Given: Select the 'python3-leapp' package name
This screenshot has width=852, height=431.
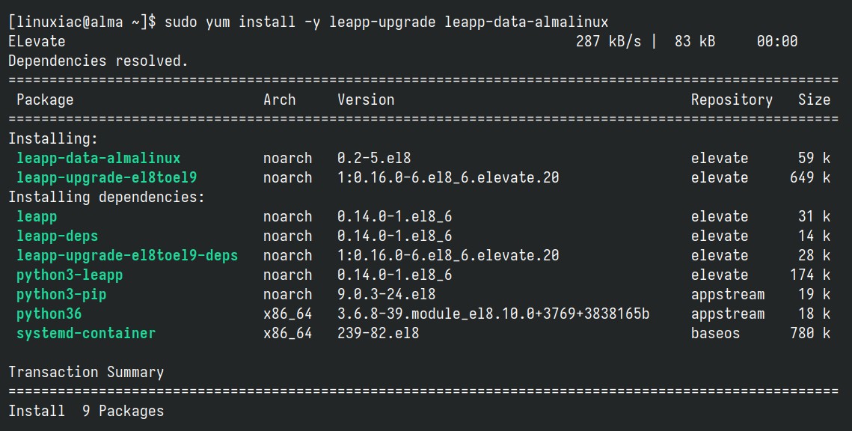Looking at the screenshot, I should click(x=70, y=275).
